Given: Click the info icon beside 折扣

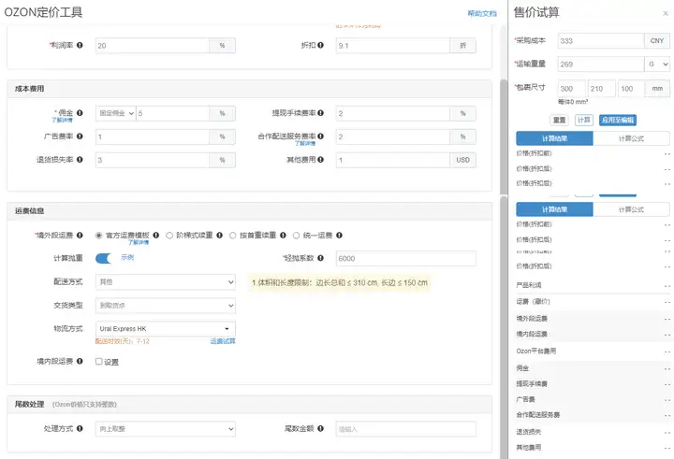Looking at the screenshot, I should click(321, 45).
